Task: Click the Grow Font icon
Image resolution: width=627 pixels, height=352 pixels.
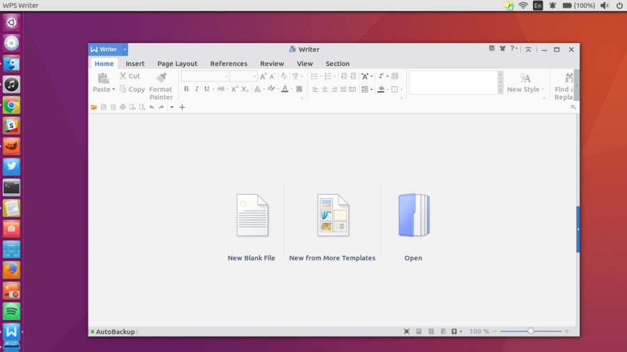Action: [263, 77]
